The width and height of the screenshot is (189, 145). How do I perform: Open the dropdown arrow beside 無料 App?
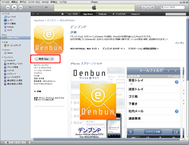tap(52, 59)
